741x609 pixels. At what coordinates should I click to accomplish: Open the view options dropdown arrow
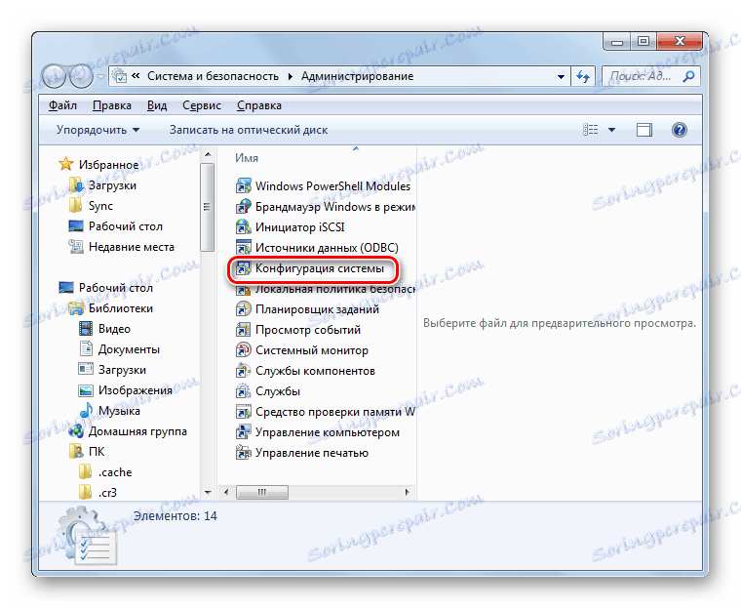pos(611,130)
